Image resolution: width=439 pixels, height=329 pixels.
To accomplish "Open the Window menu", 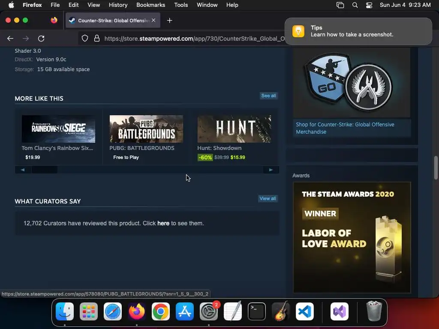I will click(207, 5).
